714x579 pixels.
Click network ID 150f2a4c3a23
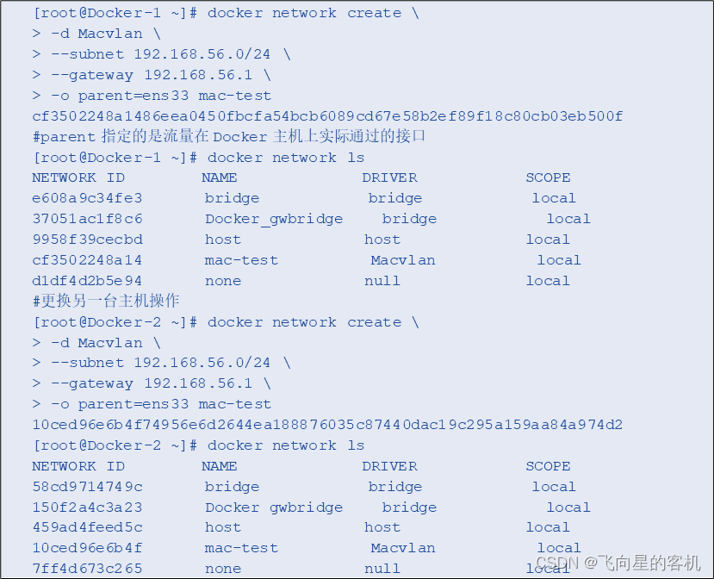[x=88, y=507]
